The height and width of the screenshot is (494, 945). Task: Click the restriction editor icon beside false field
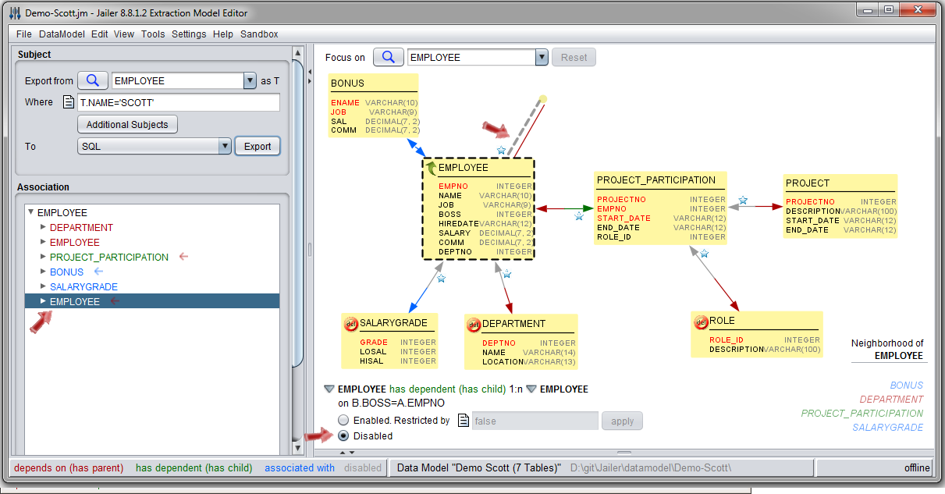coord(463,421)
